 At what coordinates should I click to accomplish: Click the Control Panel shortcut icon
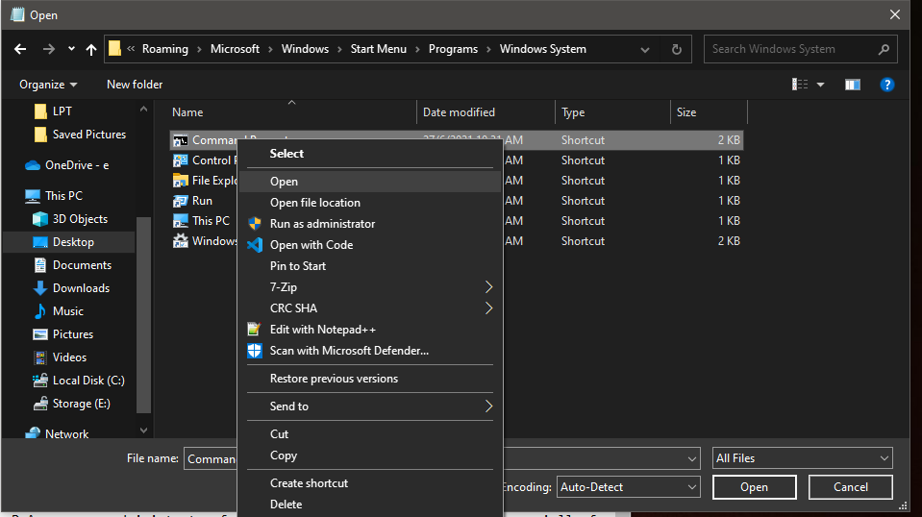[180, 160]
